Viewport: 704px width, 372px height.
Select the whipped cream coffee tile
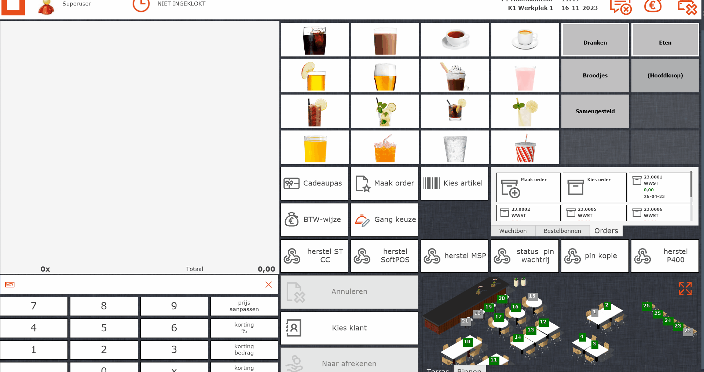click(x=455, y=75)
